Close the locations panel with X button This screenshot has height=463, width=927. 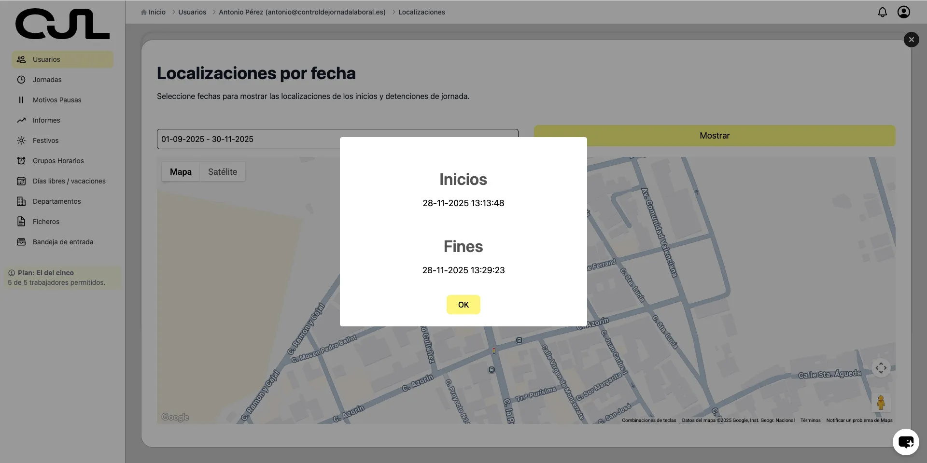click(911, 40)
